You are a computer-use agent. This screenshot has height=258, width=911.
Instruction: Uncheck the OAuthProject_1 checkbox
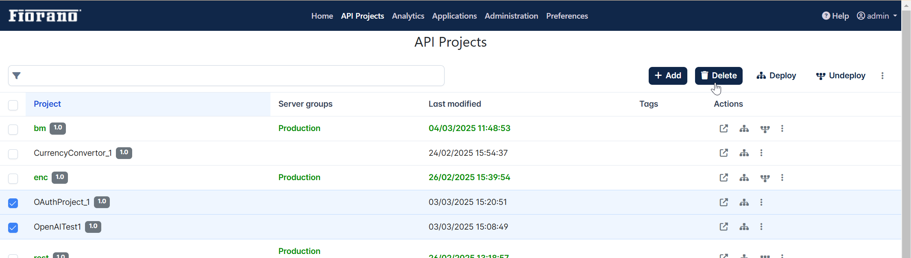tap(13, 203)
